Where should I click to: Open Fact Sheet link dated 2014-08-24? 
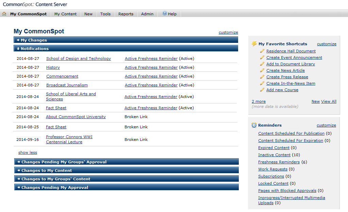pyautogui.click(x=56, y=108)
